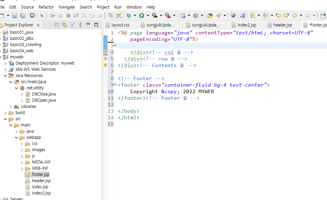Click the Coverage run icon

click(154, 15)
